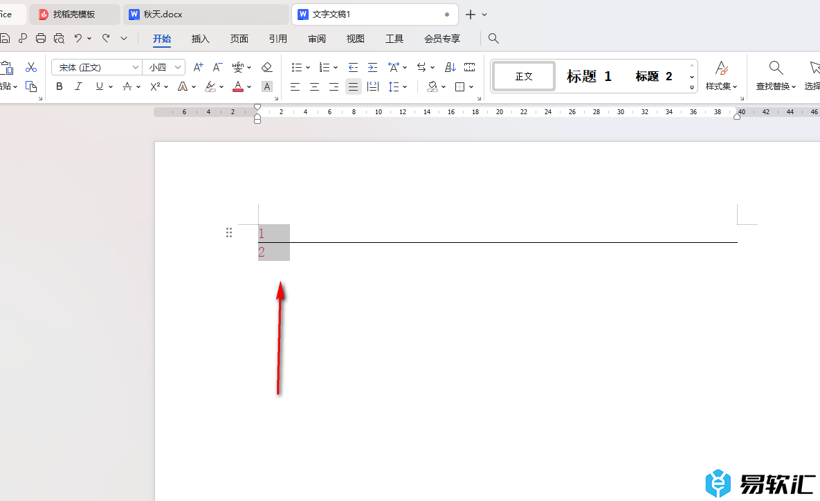Viewport: 820px width, 501px height.
Task: Click the Decrease indent icon
Action: pyautogui.click(x=353, y=67)
